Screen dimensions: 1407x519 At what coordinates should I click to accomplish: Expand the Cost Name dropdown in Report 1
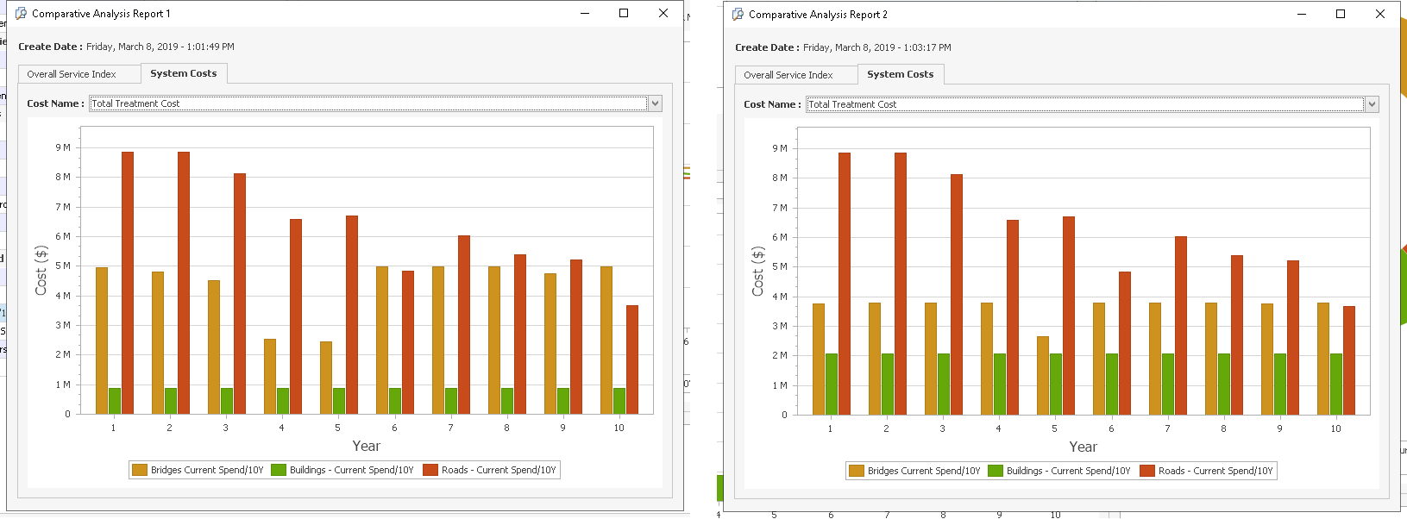tap(655, 103)
